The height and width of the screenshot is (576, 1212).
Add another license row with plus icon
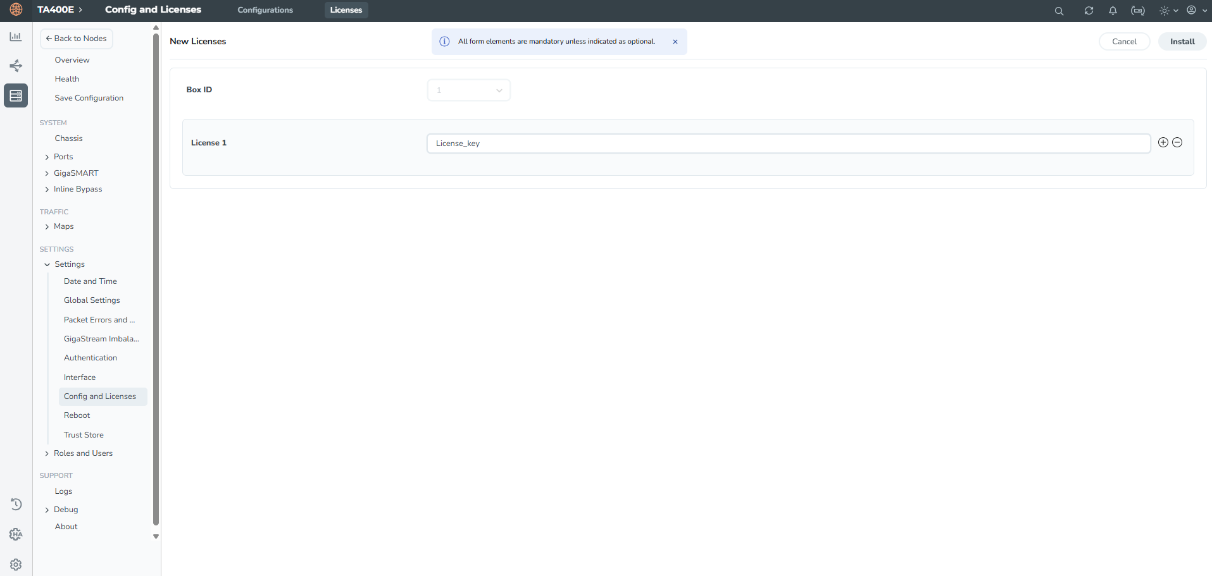click(x=1163, y=142)
